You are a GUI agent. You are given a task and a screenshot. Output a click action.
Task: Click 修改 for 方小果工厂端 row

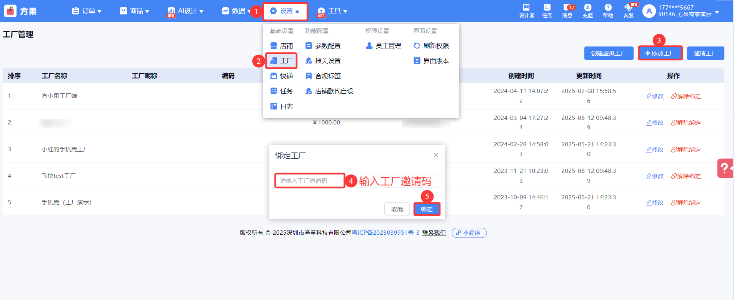[655, 96]
